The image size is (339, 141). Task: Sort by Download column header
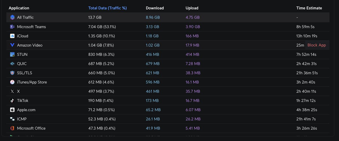coord(155,8)
